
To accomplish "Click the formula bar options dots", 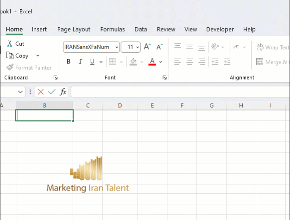I will (x=30, y=92).
